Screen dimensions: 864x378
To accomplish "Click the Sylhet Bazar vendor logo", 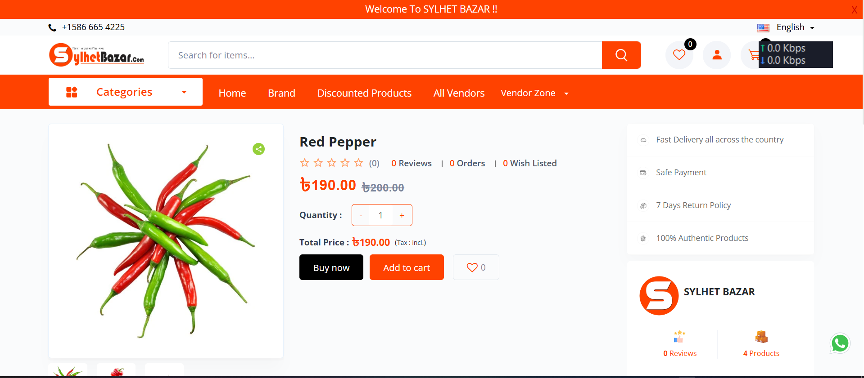I will (x=659, y=296).
